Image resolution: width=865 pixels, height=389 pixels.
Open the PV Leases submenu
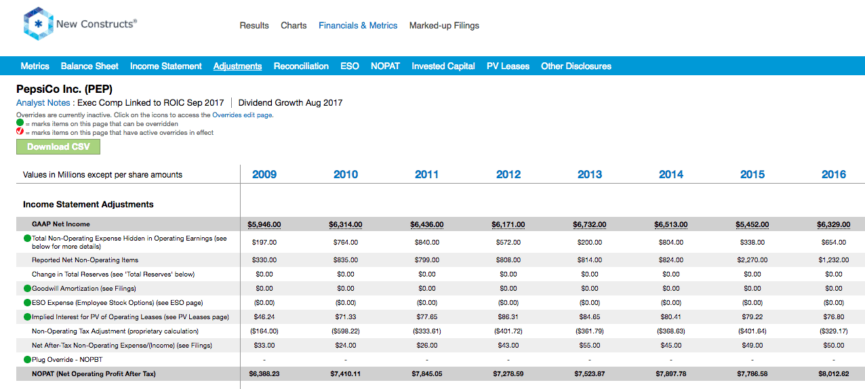(x=508, y=66)
